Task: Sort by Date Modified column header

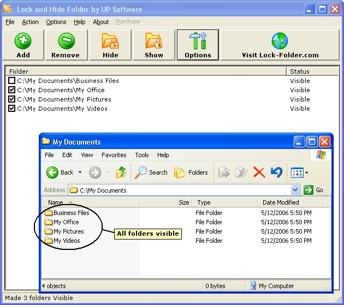Action: [290, 202]
